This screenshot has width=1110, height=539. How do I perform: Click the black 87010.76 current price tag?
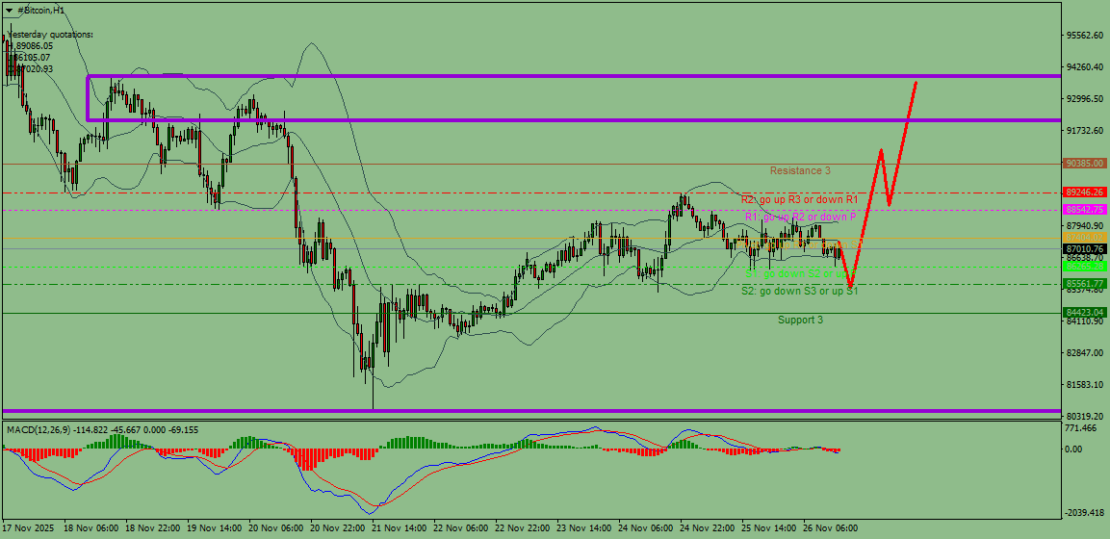coord(1085,249)
